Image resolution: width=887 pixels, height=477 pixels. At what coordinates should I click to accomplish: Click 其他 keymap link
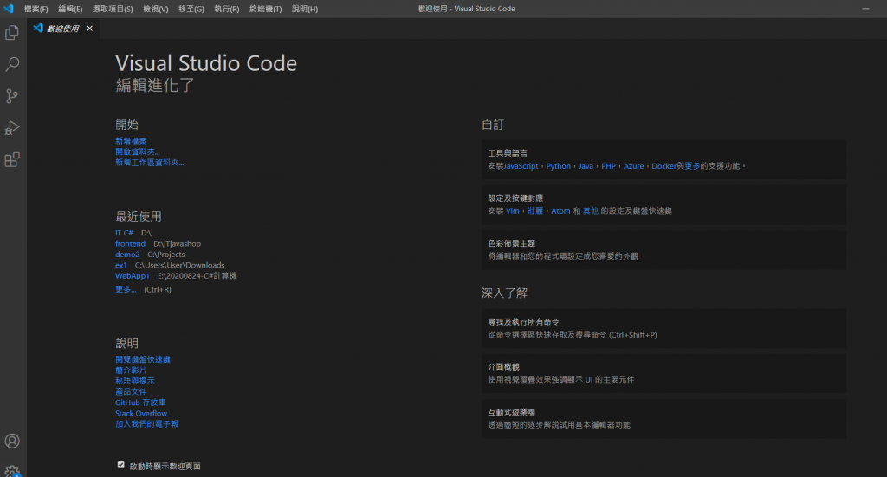tap(590, 211)
